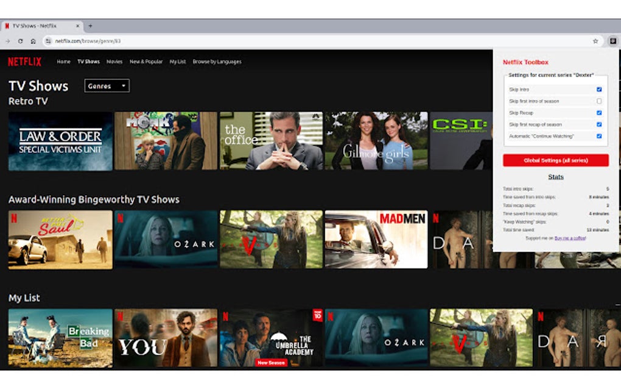The image size is (621, 389).
Task: Open the Netflix Toolbox extension icon
Action: tap(612, 41)
